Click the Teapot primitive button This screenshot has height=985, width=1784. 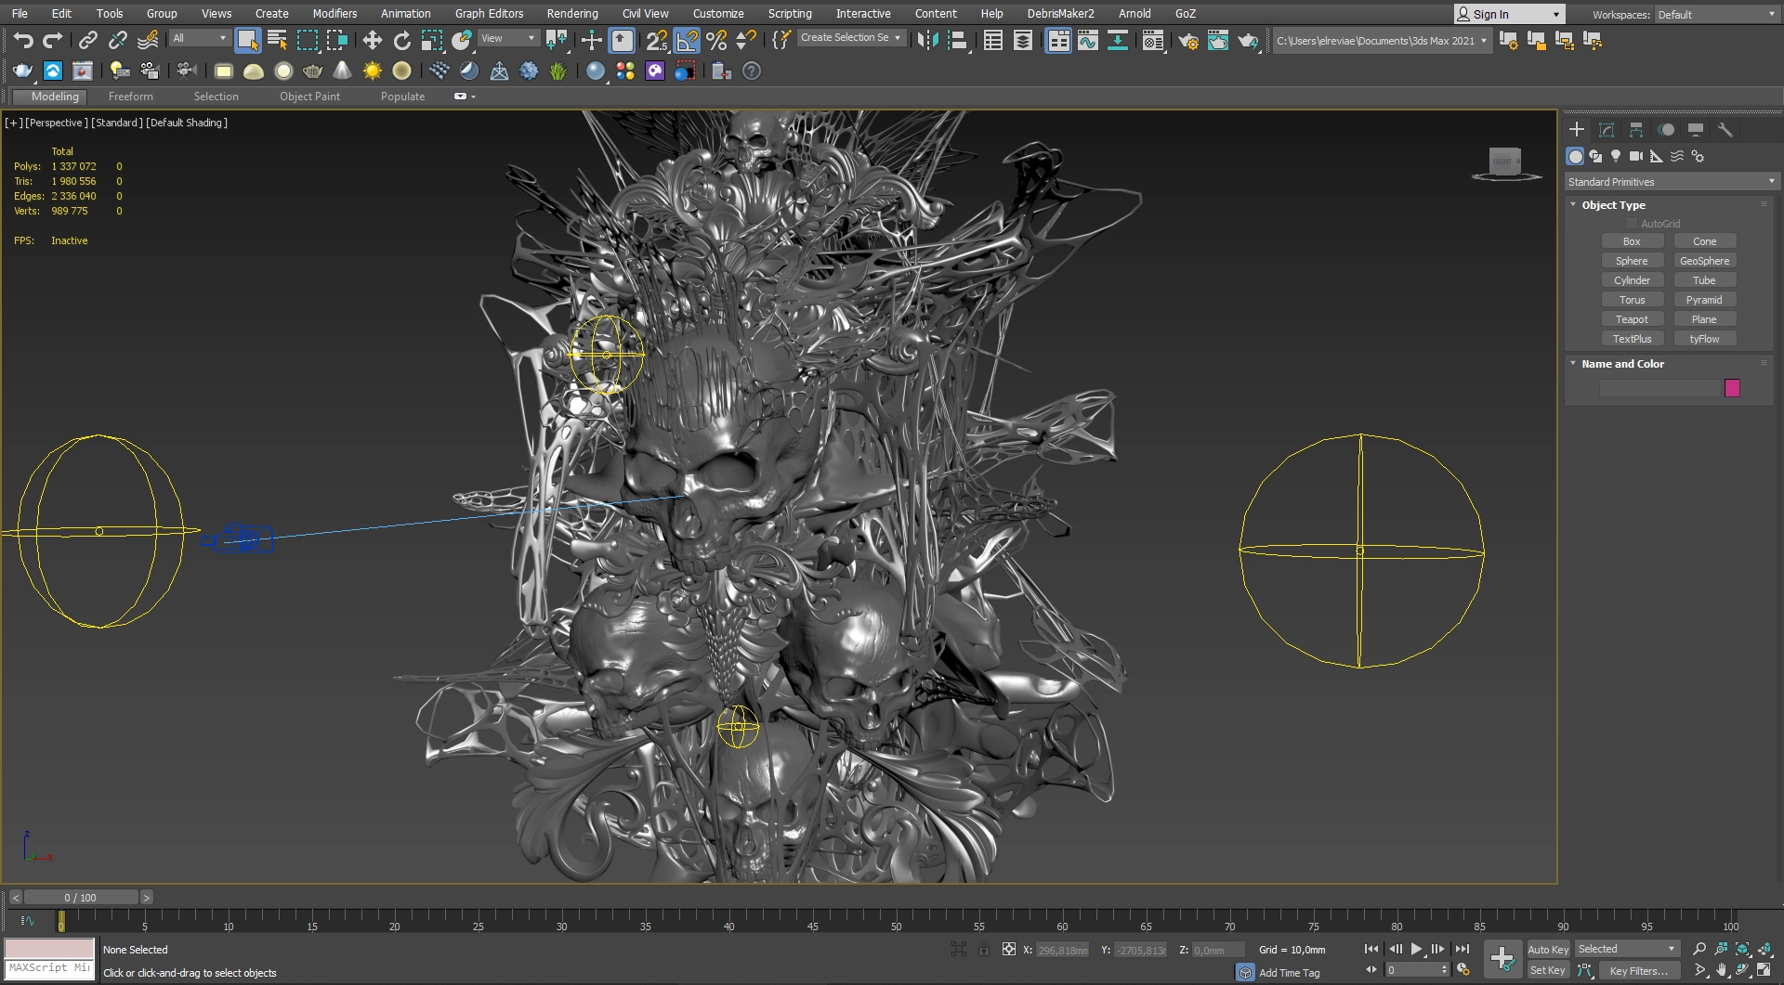click(x=1632, y=319)
